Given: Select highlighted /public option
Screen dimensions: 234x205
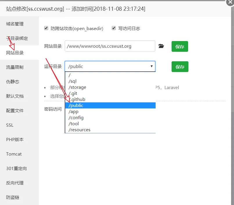Looking at the screenshot, I should pos(110,106).
